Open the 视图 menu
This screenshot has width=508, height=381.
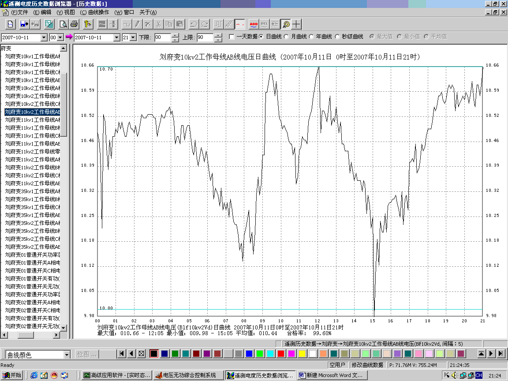[66, 12]
